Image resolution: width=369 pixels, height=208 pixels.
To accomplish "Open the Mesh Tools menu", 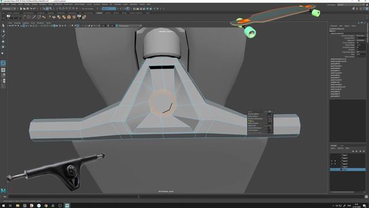I will point(68,4).
